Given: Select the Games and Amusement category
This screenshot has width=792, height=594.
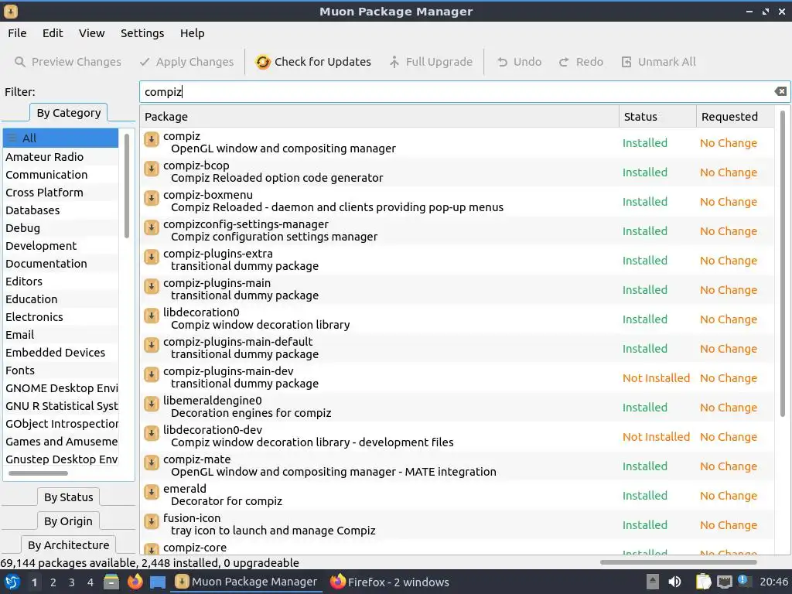Looking at the screenshot, I should point(60,442).
